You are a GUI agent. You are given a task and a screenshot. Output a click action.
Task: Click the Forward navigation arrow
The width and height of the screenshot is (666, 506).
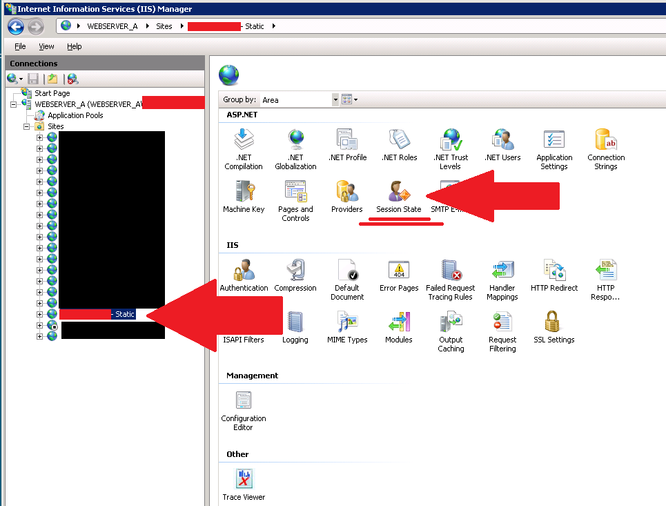(36, 27)
